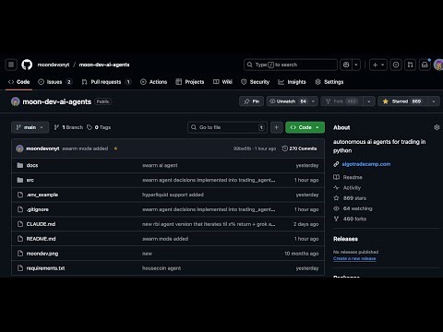Open the swarm ai agent commit message
Image resolution: width=443 pixels, height=332 pixels.
coord(160,165)
